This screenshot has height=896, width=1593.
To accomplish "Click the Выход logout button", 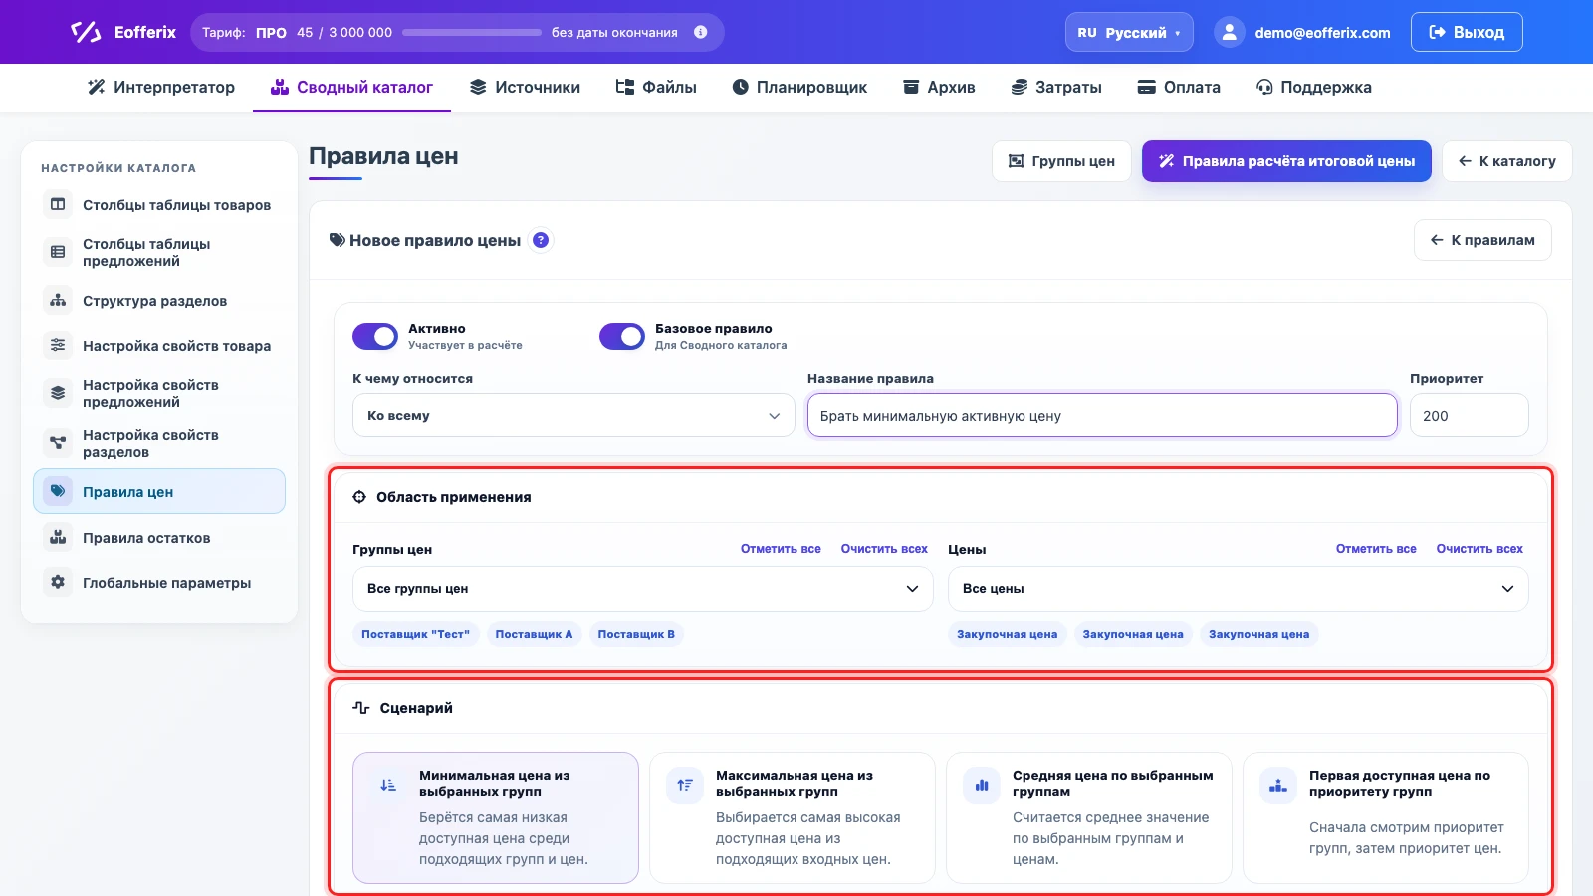I will 1467,32.
